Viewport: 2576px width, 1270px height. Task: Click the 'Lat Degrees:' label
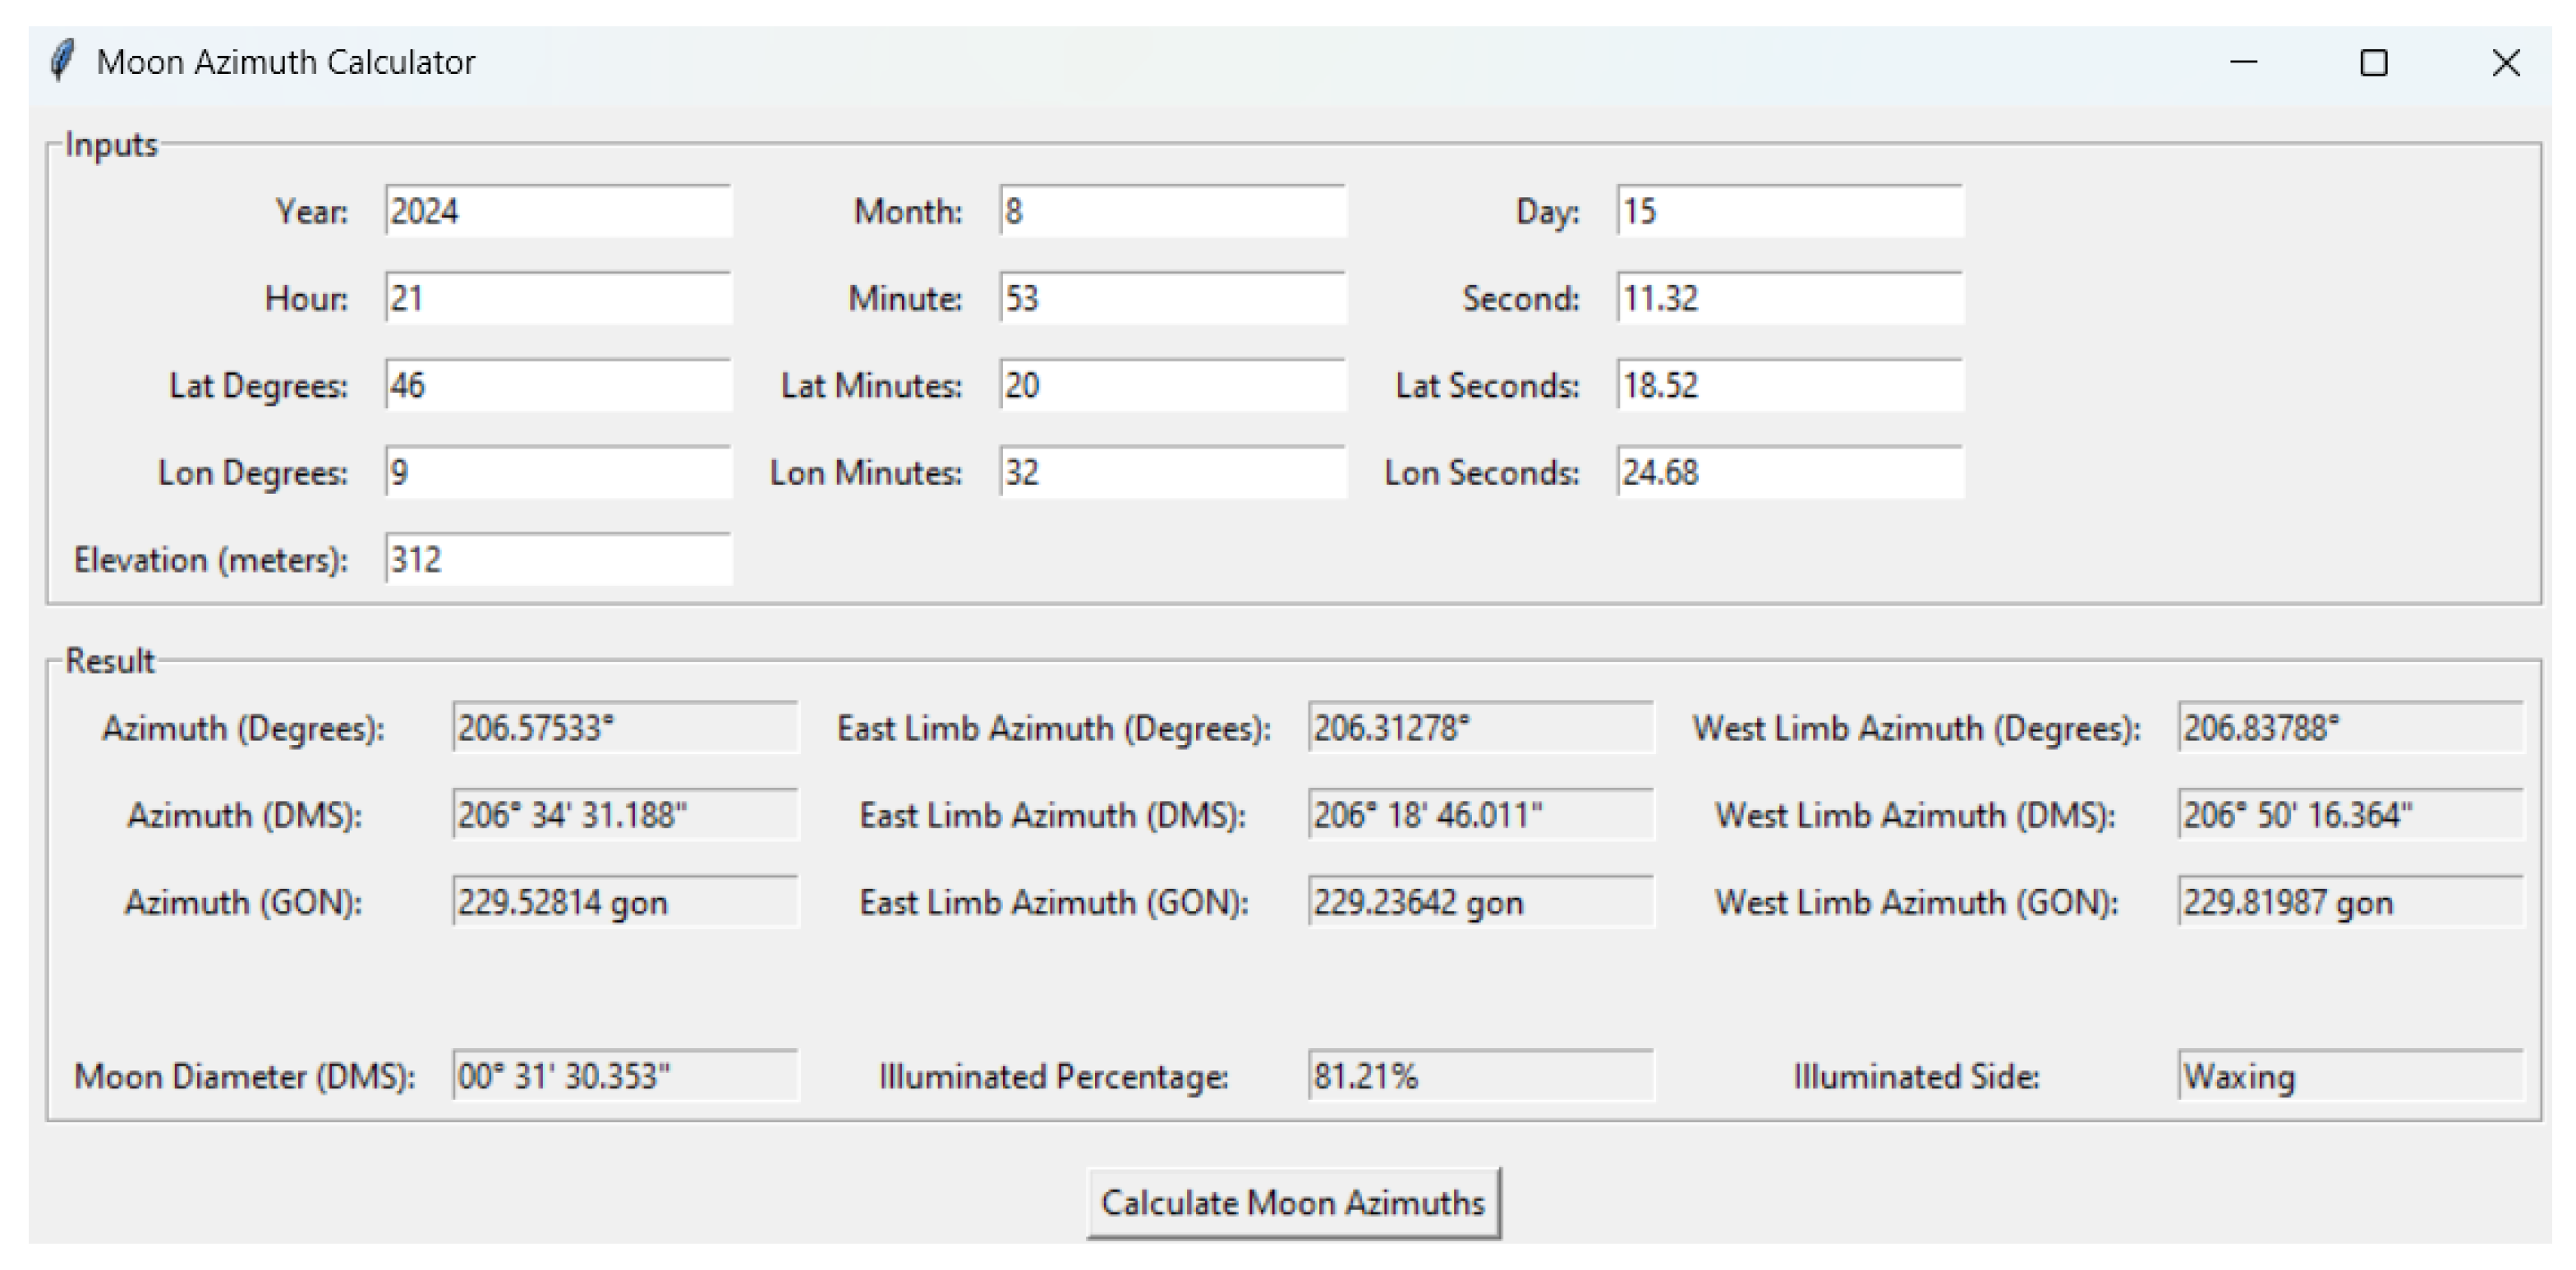coord(259,386)
